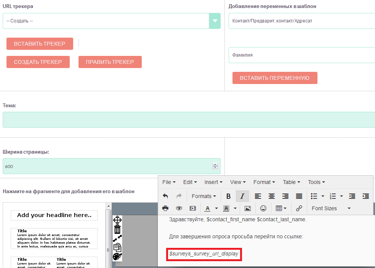Click the move block cross-arrows icon
The width and height of the screenshot is (375, 268).
click(x=117, y=220)
